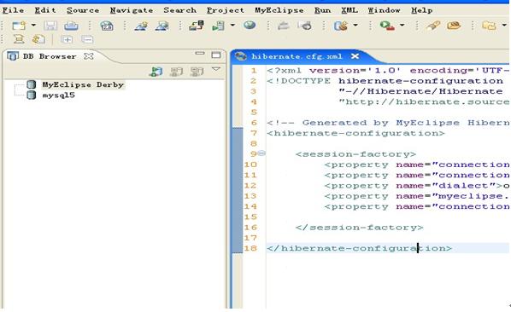Image resolution: width=511 pixels, height=312 pixels.
Task: Open dropdown arrow next to Run external tools
Action: tap(402, 25)
